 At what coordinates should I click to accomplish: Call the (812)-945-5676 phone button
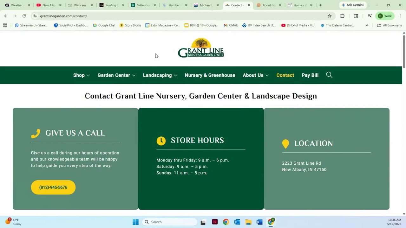click(53, 187)
